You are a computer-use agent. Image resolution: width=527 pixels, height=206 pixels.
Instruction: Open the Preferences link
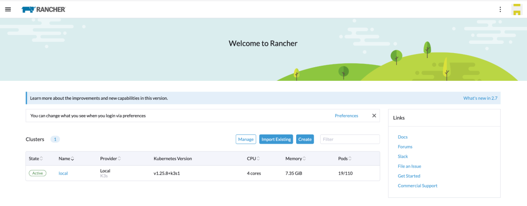346,116
